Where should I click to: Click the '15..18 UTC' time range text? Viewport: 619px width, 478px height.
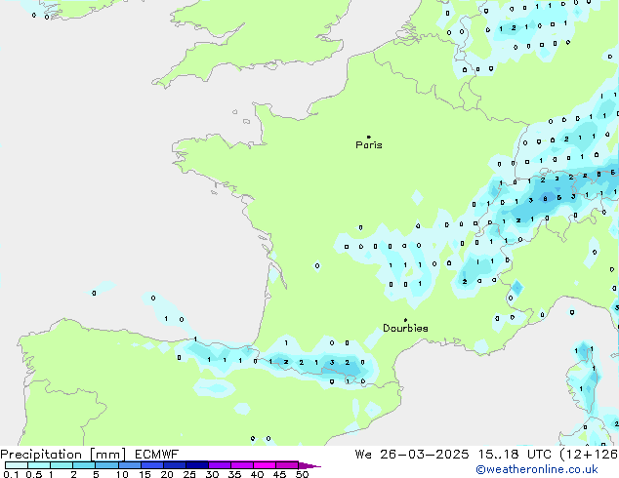pyautogui.click(x=515, y=455)
